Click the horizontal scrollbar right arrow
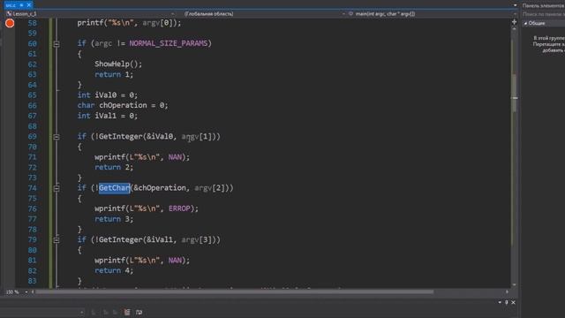565x318 pixels. (508, 291)
